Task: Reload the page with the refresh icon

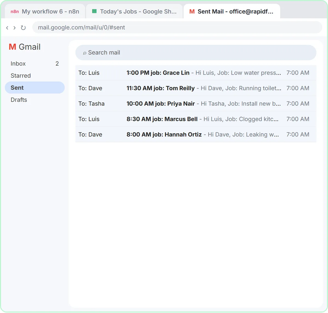Action: [x=23, y=28]
